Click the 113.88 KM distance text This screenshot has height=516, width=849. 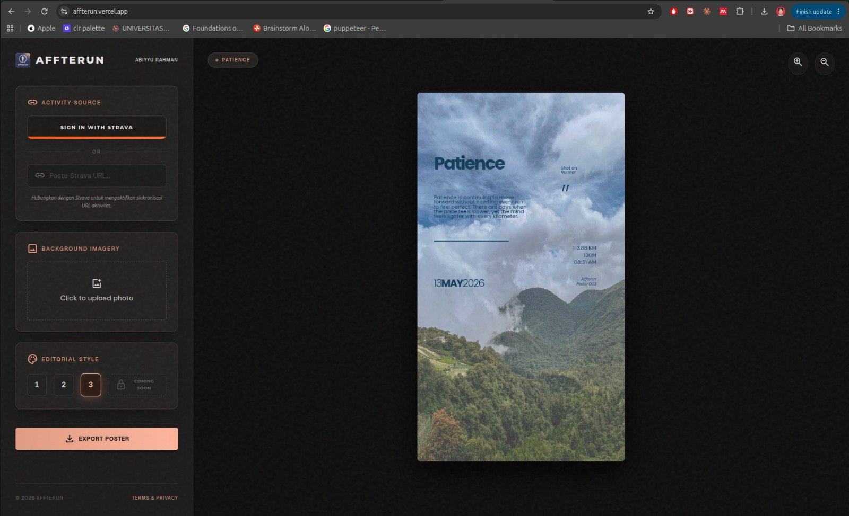point(584,248)
